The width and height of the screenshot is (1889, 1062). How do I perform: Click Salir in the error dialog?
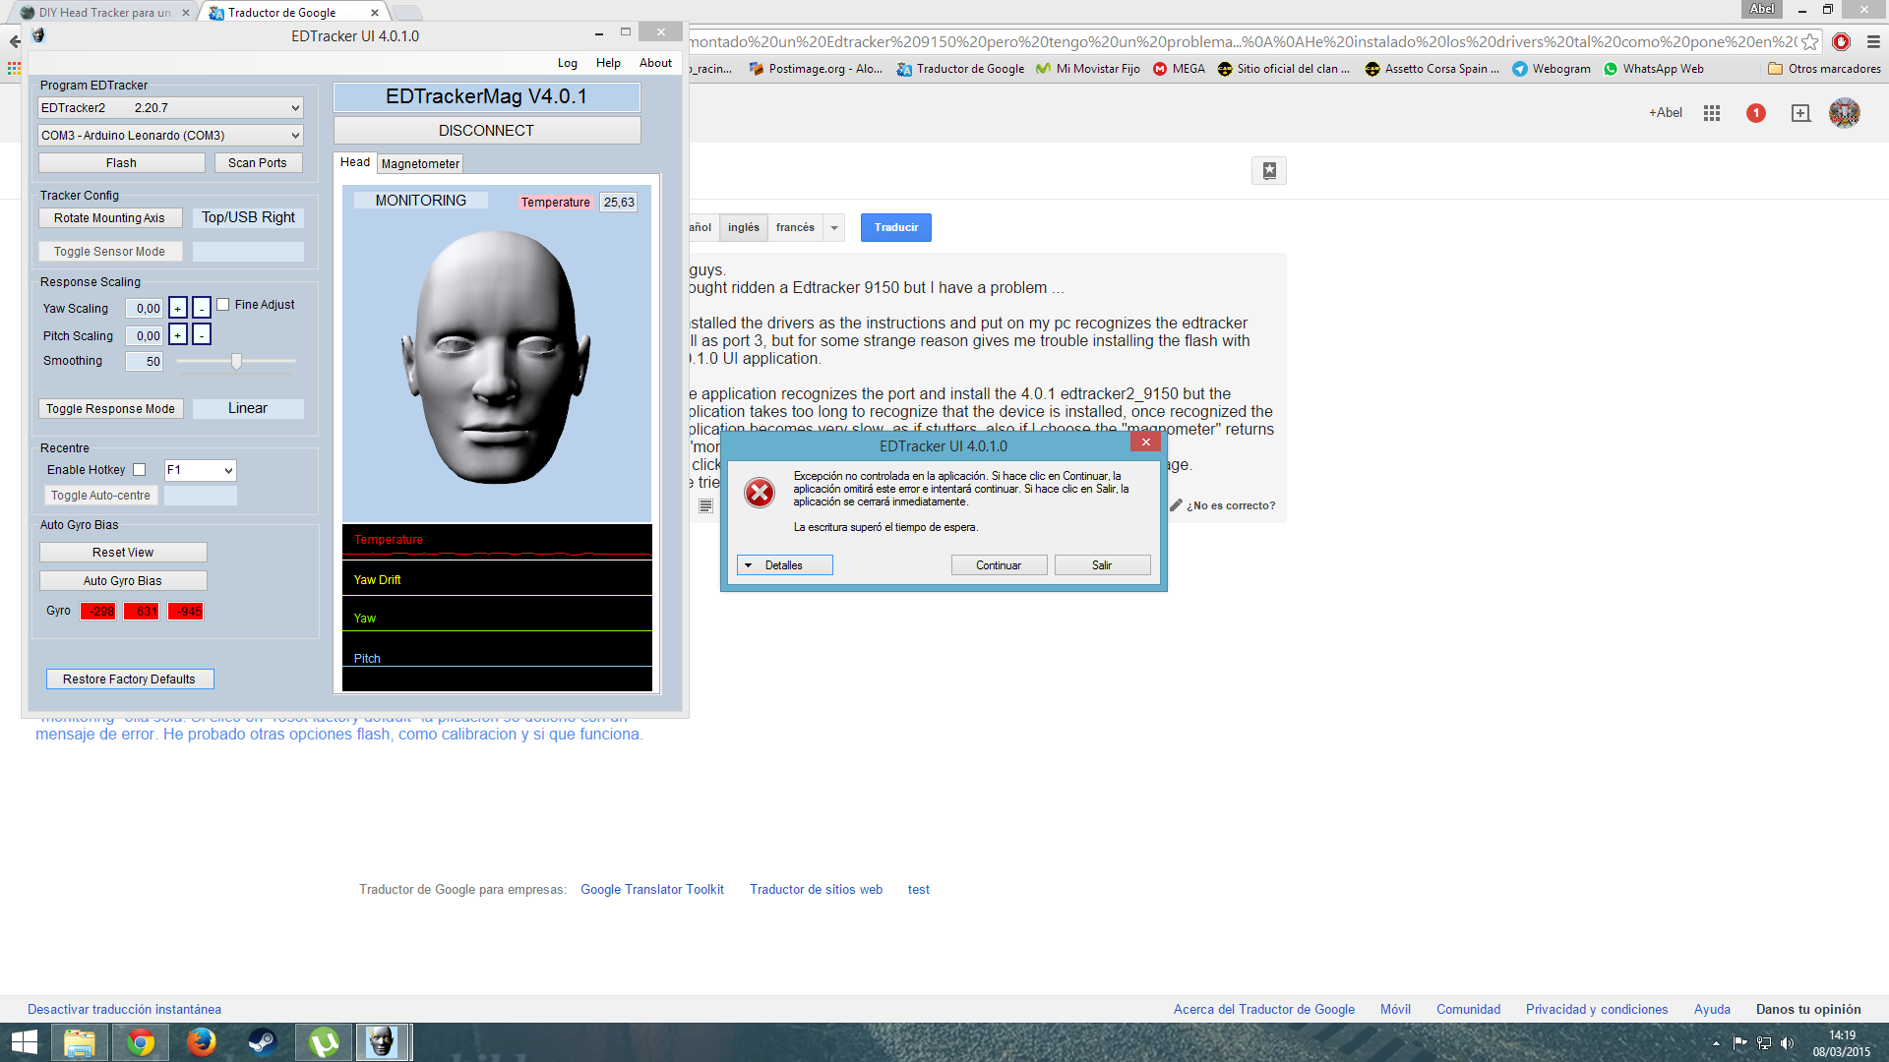tap(1102, 565)
